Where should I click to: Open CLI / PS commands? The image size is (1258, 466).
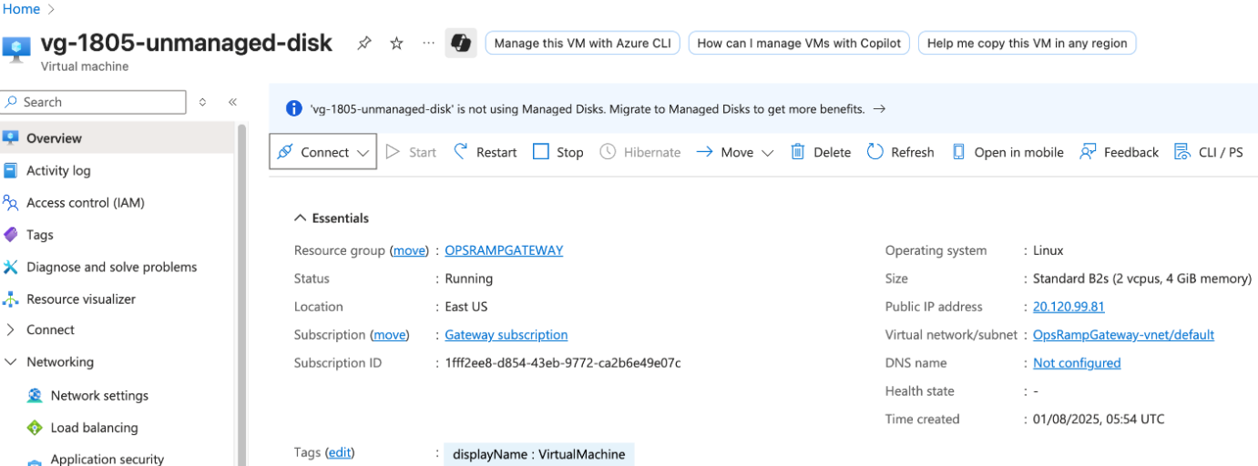[x=1209, y=152]
